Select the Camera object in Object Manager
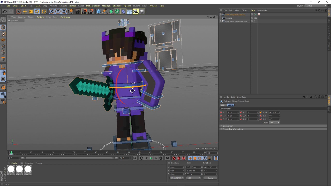This screenshot has width=331, height=186. (x=229, y=18)
